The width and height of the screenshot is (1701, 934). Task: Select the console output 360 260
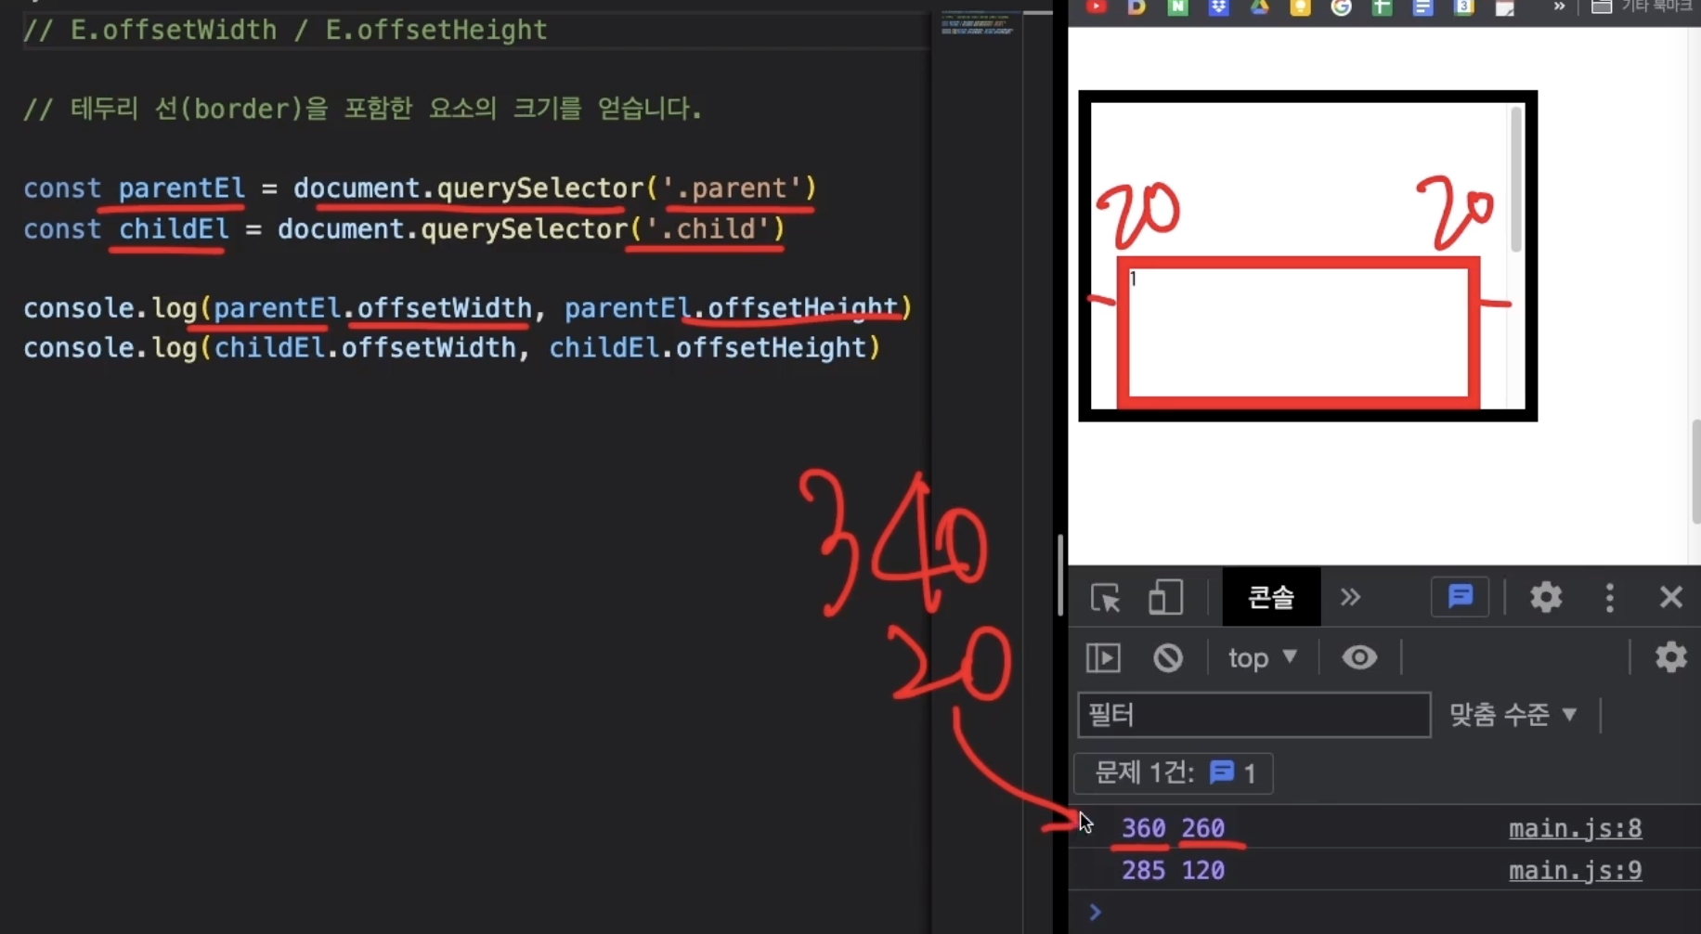point(1174,828)
